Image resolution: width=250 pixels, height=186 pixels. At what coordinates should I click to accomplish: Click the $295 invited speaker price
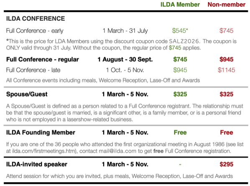[x=227, y=164]
